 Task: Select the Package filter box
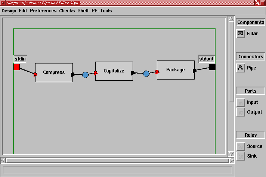pos(176,70)
